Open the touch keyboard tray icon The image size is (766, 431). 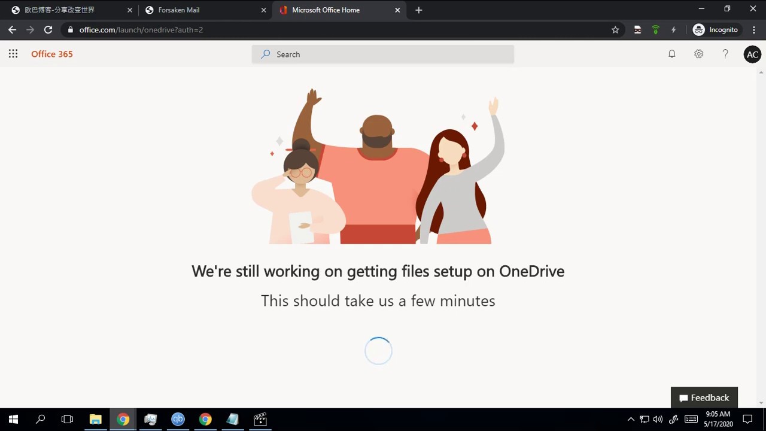pyautogui.click(x=691, y=419)
